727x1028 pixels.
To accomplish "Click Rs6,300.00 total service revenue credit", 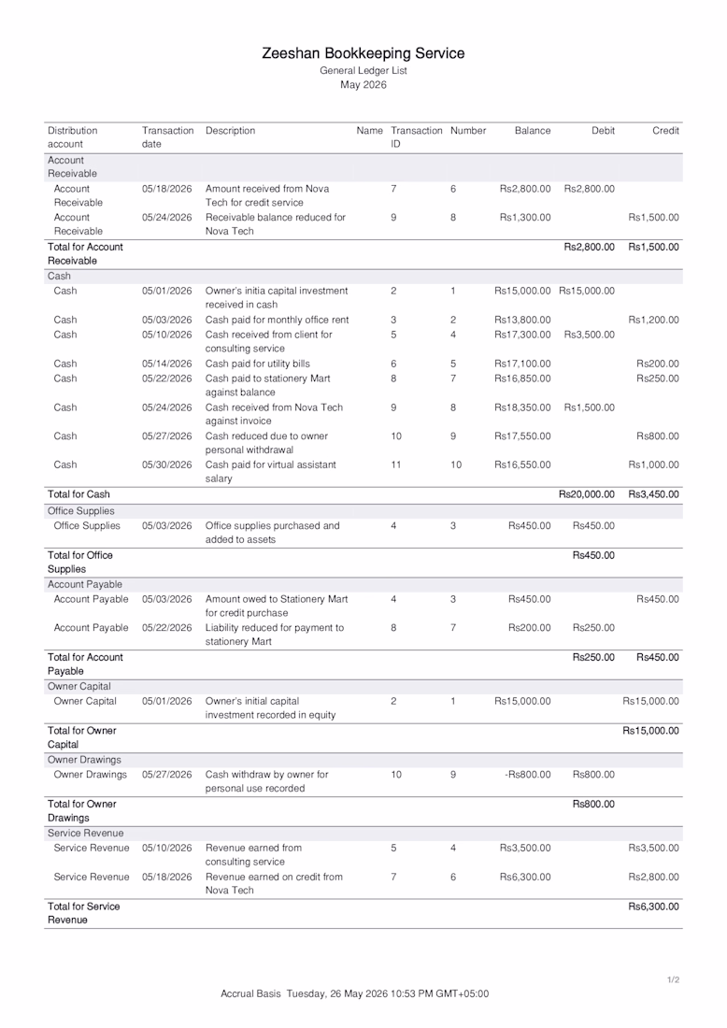I will pyautogui.click(x=653, y=907).
